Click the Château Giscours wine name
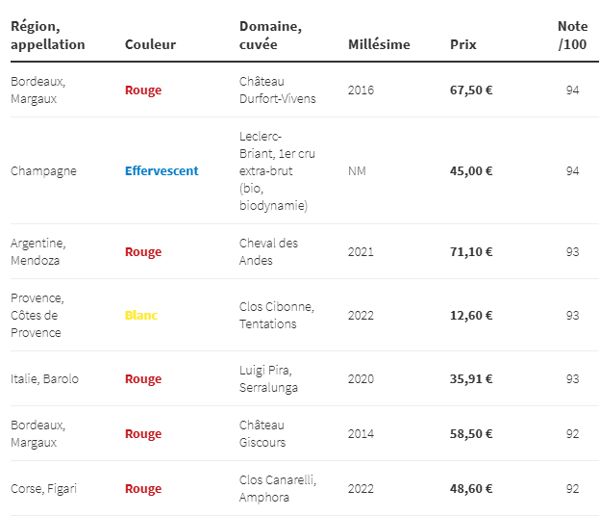The image size is (599, 516). point(262,434)
